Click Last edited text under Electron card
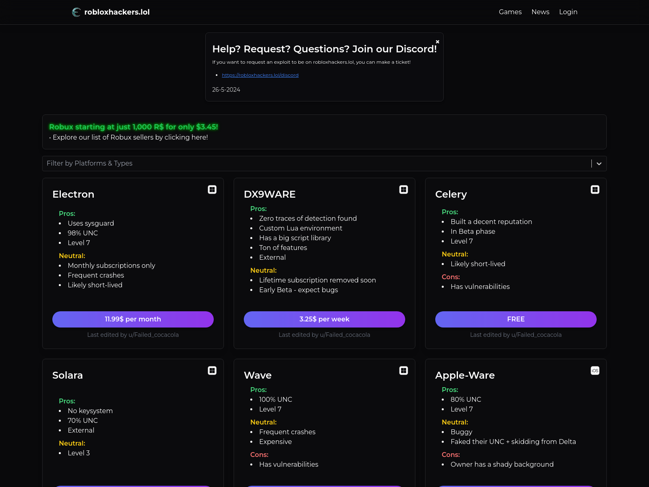 click(x=133, y=335)
